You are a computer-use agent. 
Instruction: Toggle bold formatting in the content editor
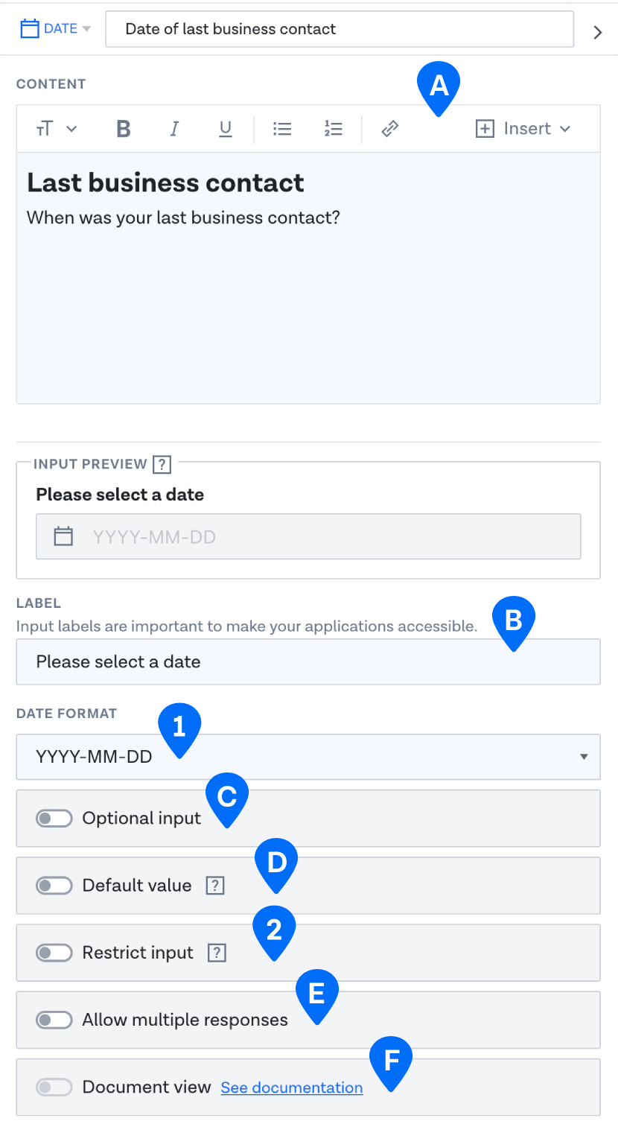pos(122,128)
